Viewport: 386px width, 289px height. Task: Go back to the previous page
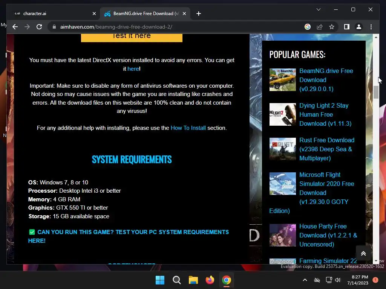[x=15, y=27]
